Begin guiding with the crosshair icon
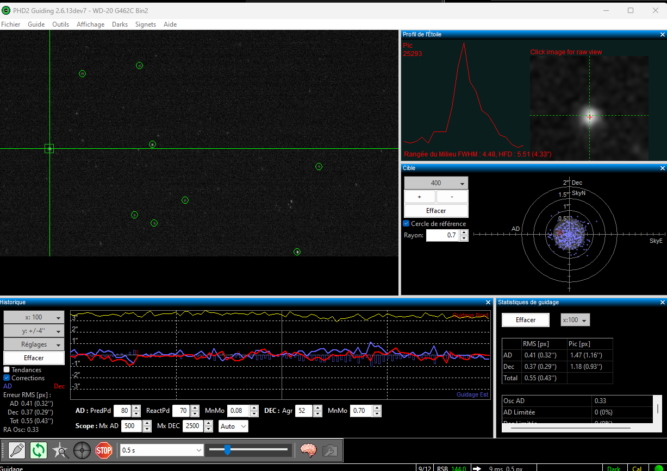 coord(82,450)
